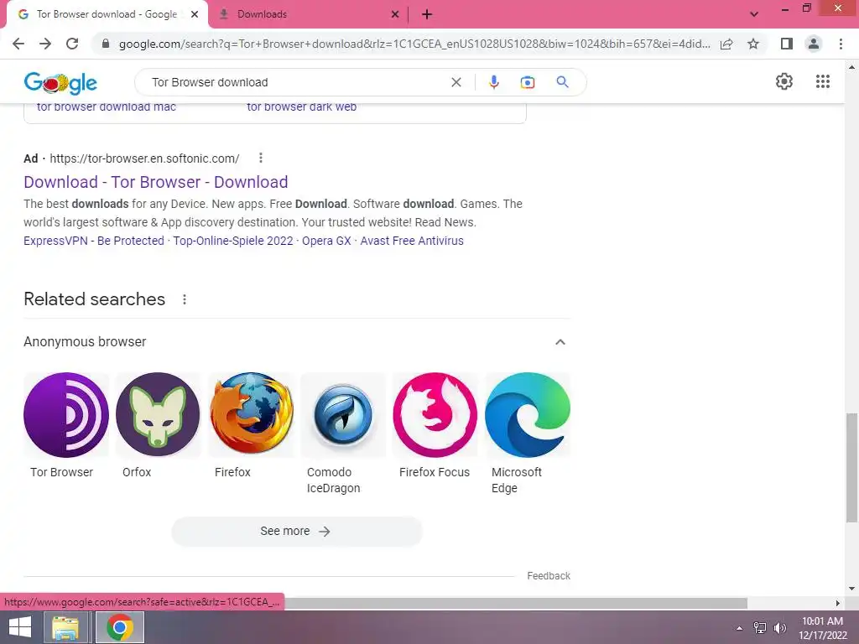Open the network icon in the system tray
859x644 pixels.
click(x=760, y=628)
